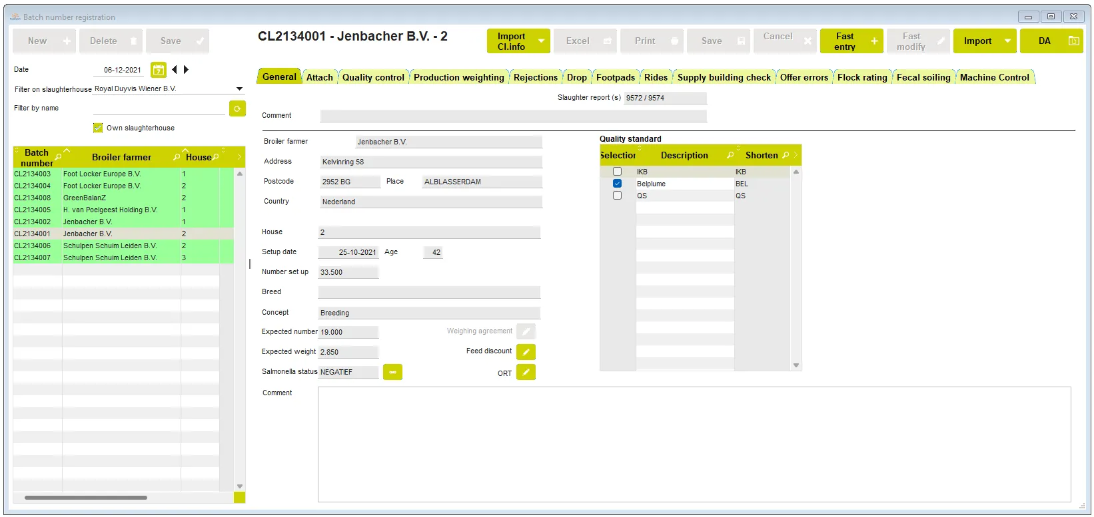Open the Production weighting tab
This screenshot has height=517, width=1094.
pyautogui.click(x=458, y=78)
